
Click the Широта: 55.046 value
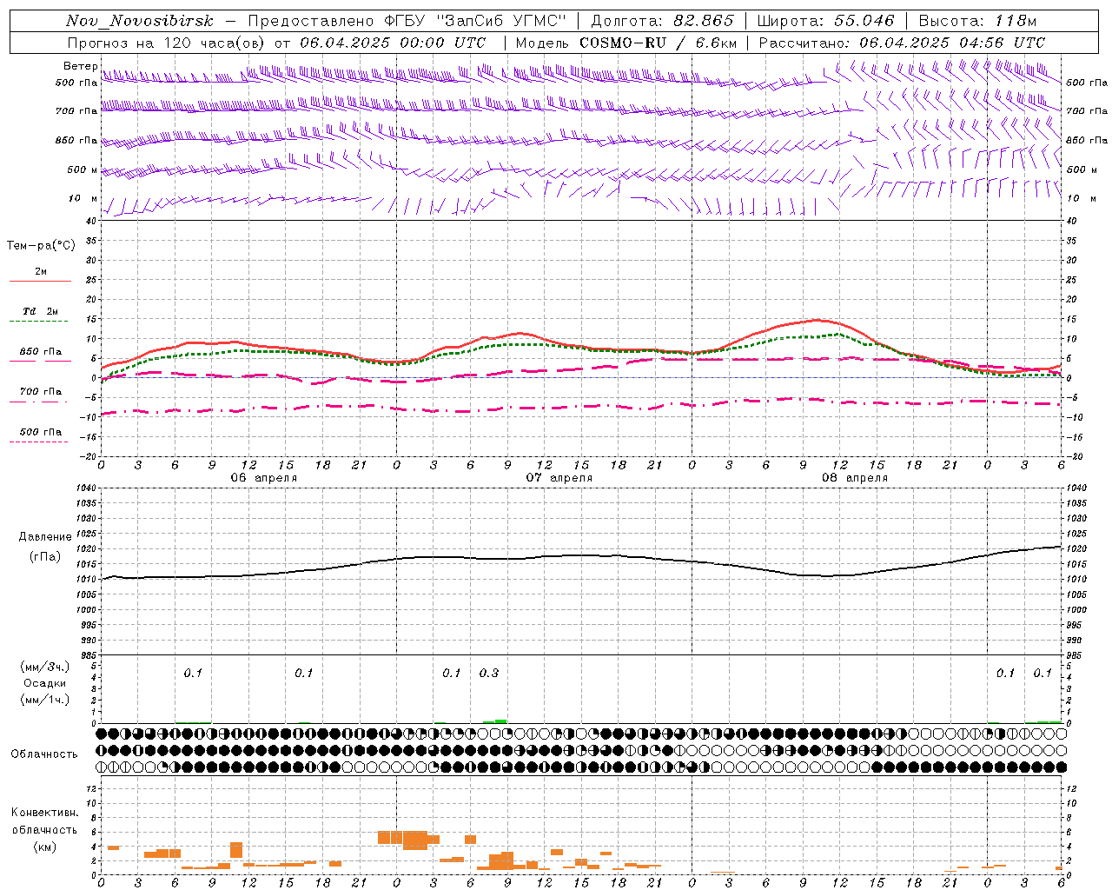826,21
